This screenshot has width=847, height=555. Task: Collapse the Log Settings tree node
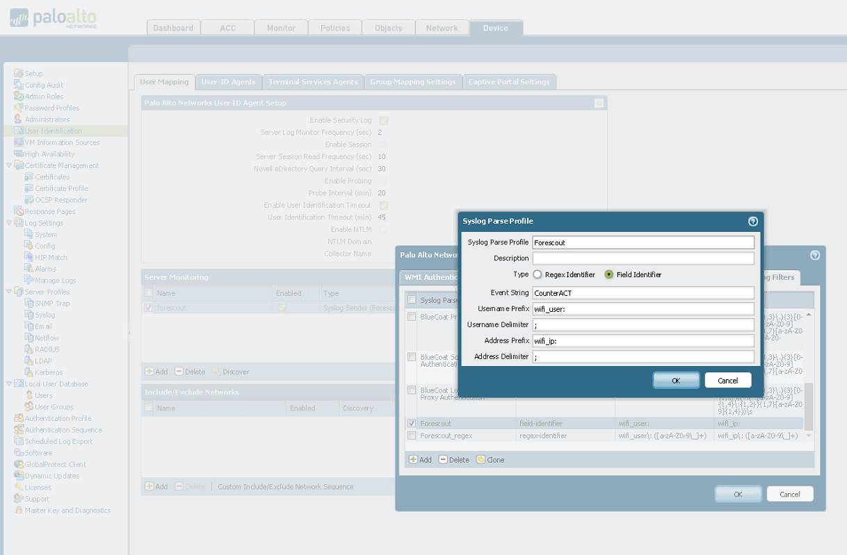coord(9,223)
